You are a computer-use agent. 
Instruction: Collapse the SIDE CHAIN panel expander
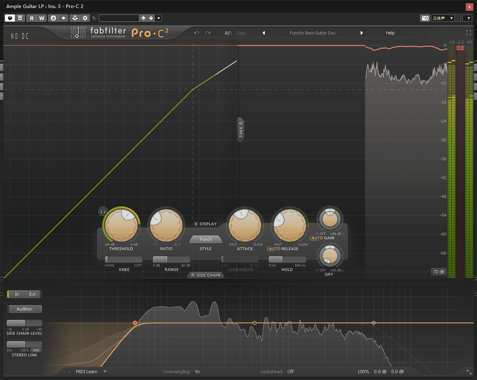(206, 275)
